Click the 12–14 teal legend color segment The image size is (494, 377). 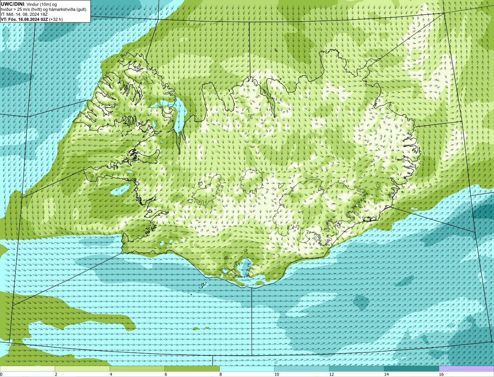pos(357,369)
